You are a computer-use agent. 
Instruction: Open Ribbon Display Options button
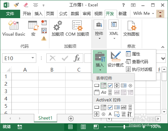133,5
